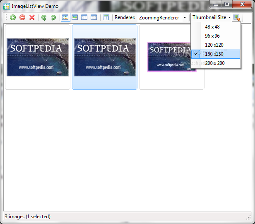Maximize the ImageListView Demo window

click(227, 4)
